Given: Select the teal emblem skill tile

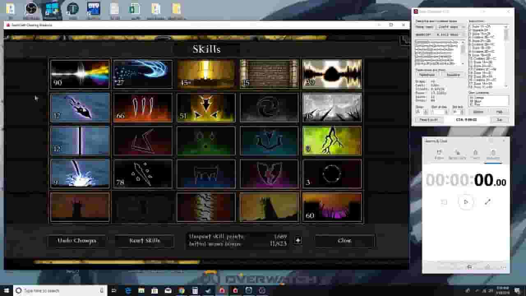Looking at the screenshot, I should (269, 141).
